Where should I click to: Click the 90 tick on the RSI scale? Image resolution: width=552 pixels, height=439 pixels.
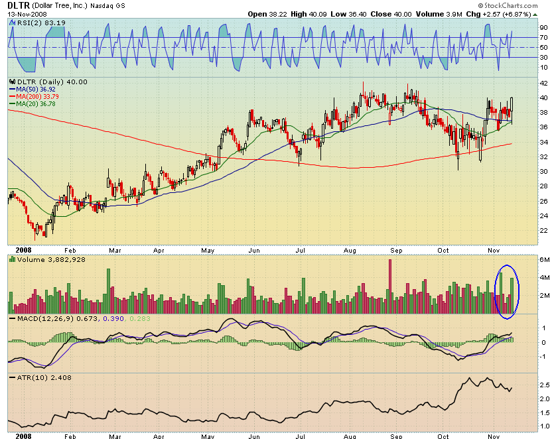[544, 28]
